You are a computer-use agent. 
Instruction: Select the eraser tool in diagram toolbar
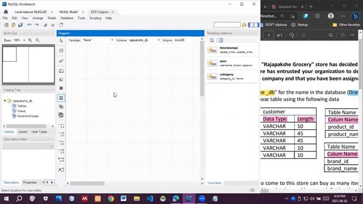tap(61, 61)
